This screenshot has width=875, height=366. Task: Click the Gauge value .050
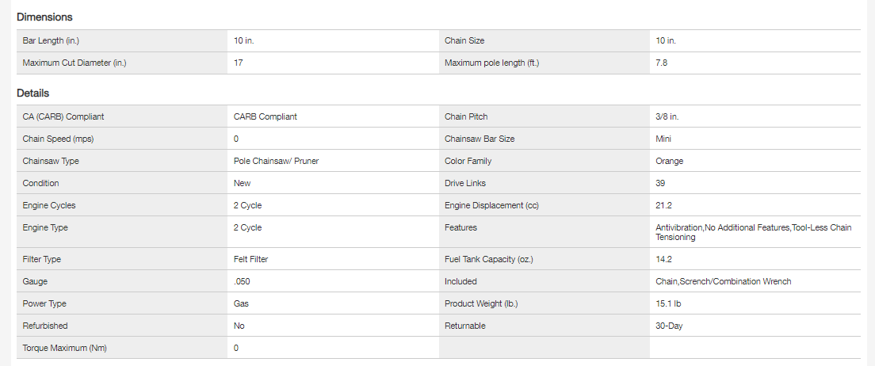(243, 281)
